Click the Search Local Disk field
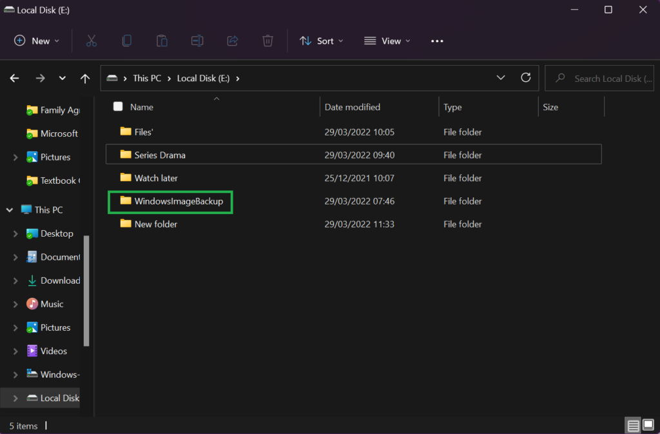This screenshot has width=660, height=434. click(603, 78)
